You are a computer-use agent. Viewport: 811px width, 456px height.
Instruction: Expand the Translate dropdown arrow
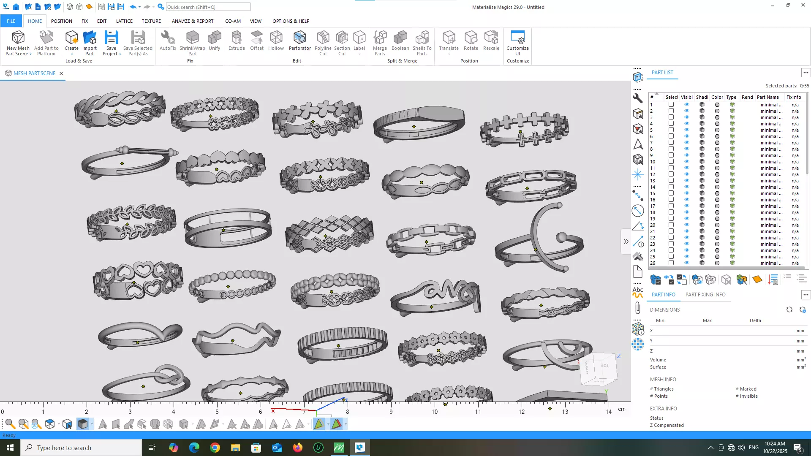pos(449,54)
